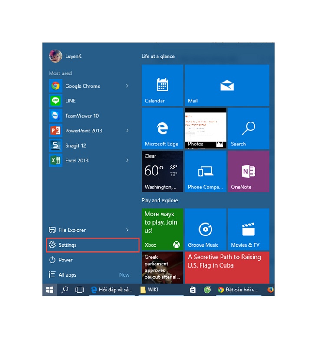Click the Search tile
Viewport: 317px width, 337px height.
[248, 128]
